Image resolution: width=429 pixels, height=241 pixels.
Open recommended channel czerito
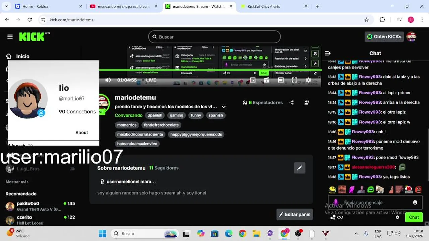40,220
